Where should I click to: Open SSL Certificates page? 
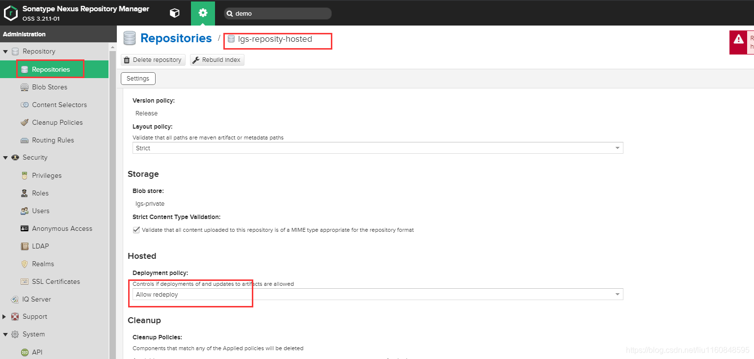pyautogui.click(x=56, y=281)
